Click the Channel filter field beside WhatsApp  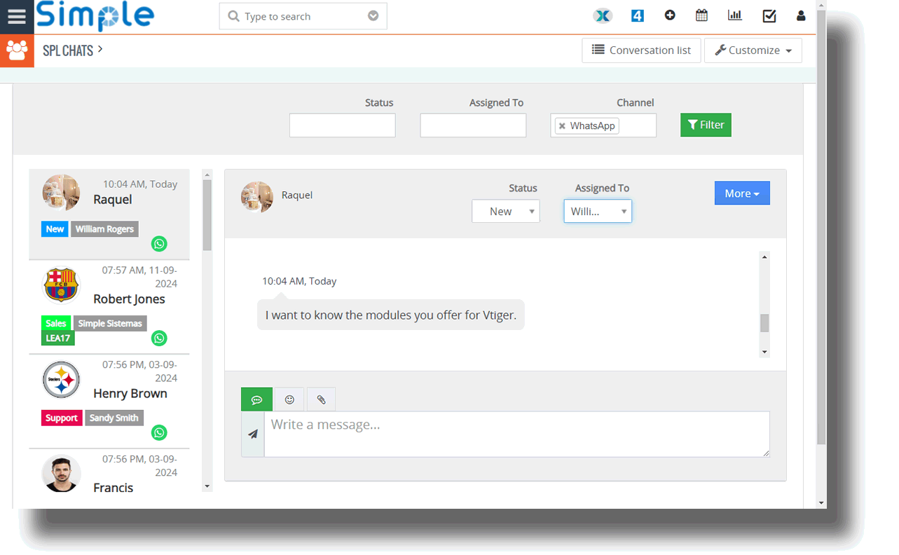pyautogui.click(x=638, y=125)
